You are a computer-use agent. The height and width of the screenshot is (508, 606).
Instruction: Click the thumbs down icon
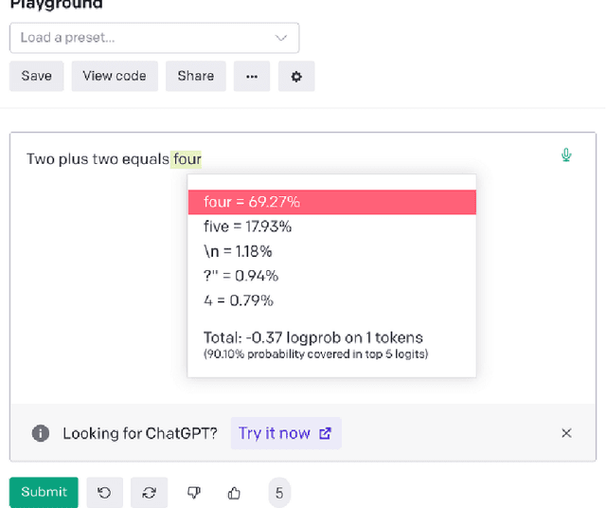(x=193, y=492)
